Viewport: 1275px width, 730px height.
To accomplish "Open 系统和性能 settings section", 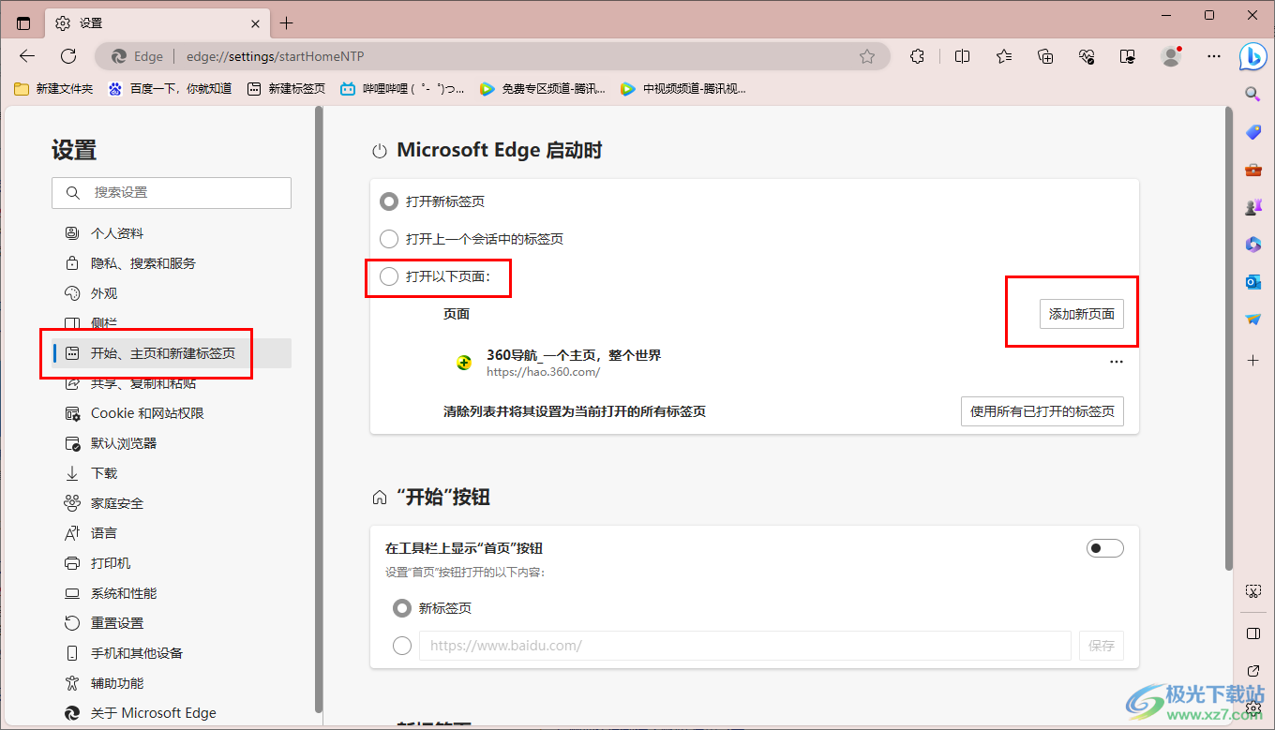I will pos(172,593).
